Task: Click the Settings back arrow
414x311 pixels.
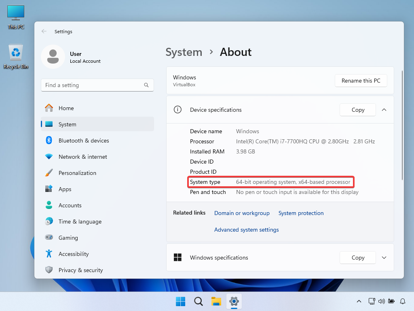Action: (44, 32)
